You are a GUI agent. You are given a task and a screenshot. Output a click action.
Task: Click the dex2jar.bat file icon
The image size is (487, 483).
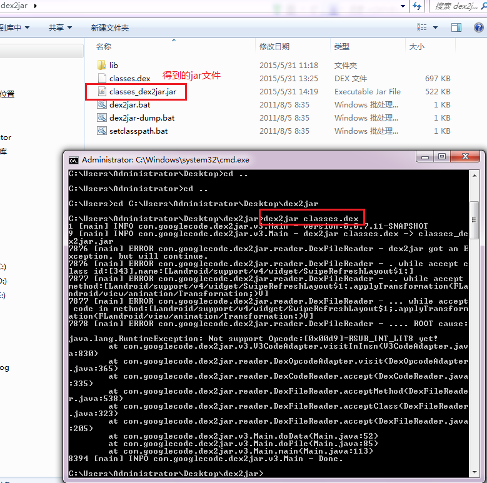coord(102,104)
